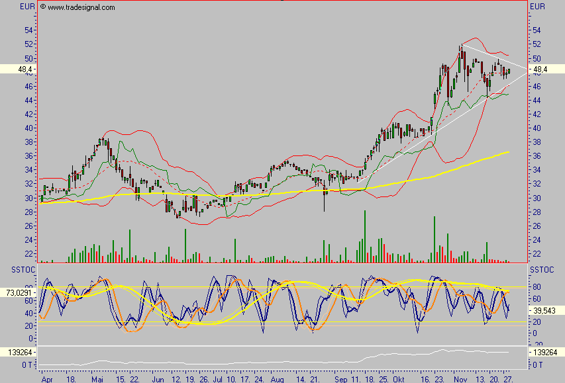The image size is (565, 383).
Task: Click right end of thick yellow moving average
Action: click(508, 152)
